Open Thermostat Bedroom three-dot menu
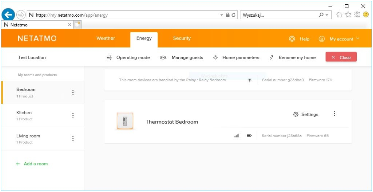The width and height of the screenshot is (373, 192). (x=334, y=114)
